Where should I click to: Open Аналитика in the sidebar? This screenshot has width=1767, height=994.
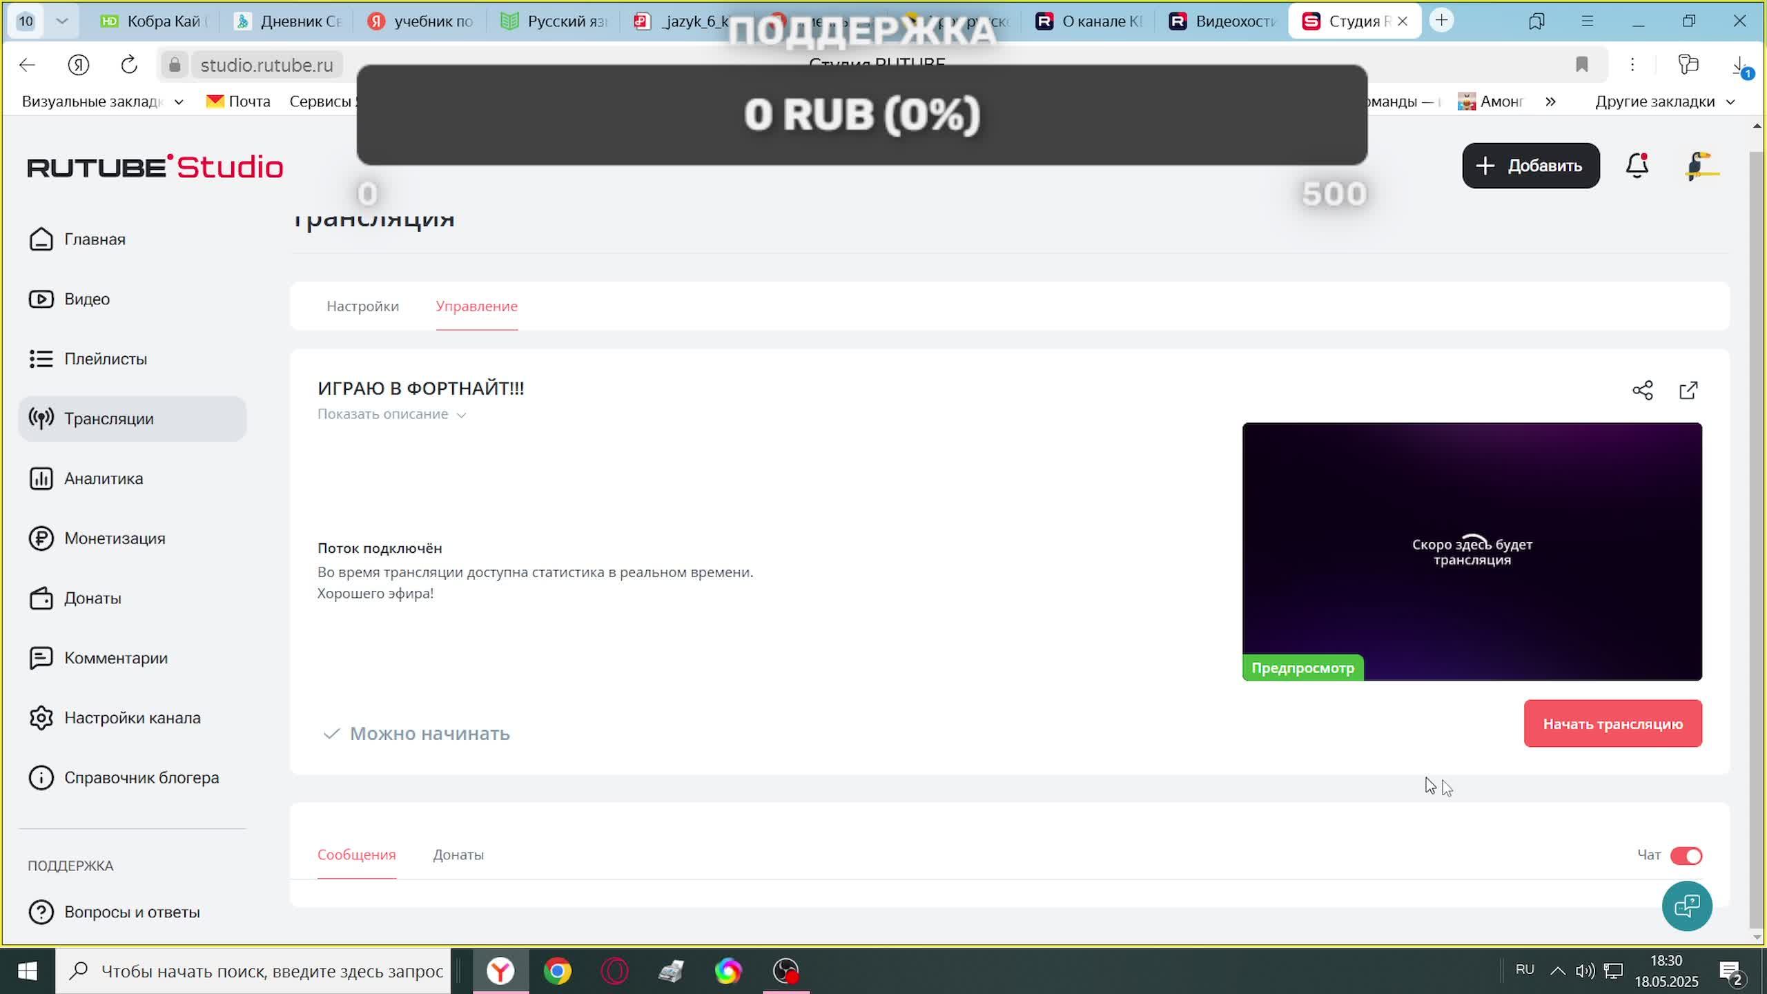click(104, 478)
